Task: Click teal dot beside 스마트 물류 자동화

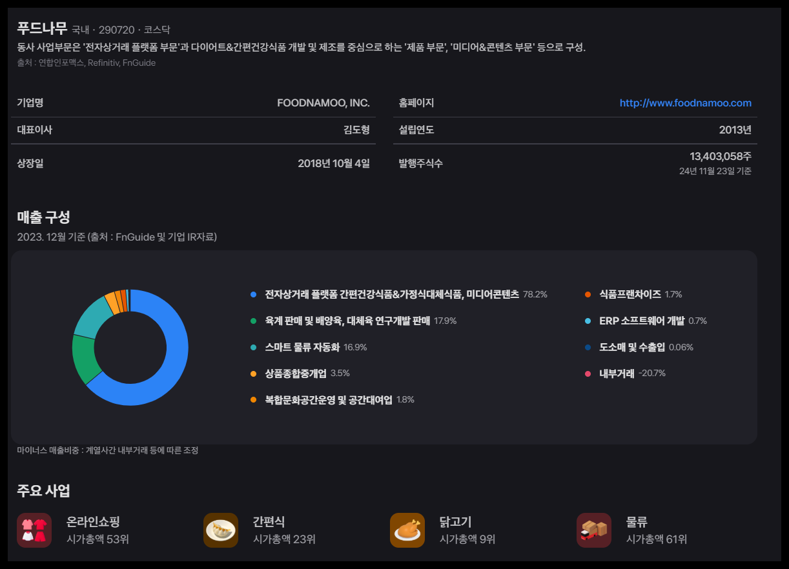Action: pos(252,346)
